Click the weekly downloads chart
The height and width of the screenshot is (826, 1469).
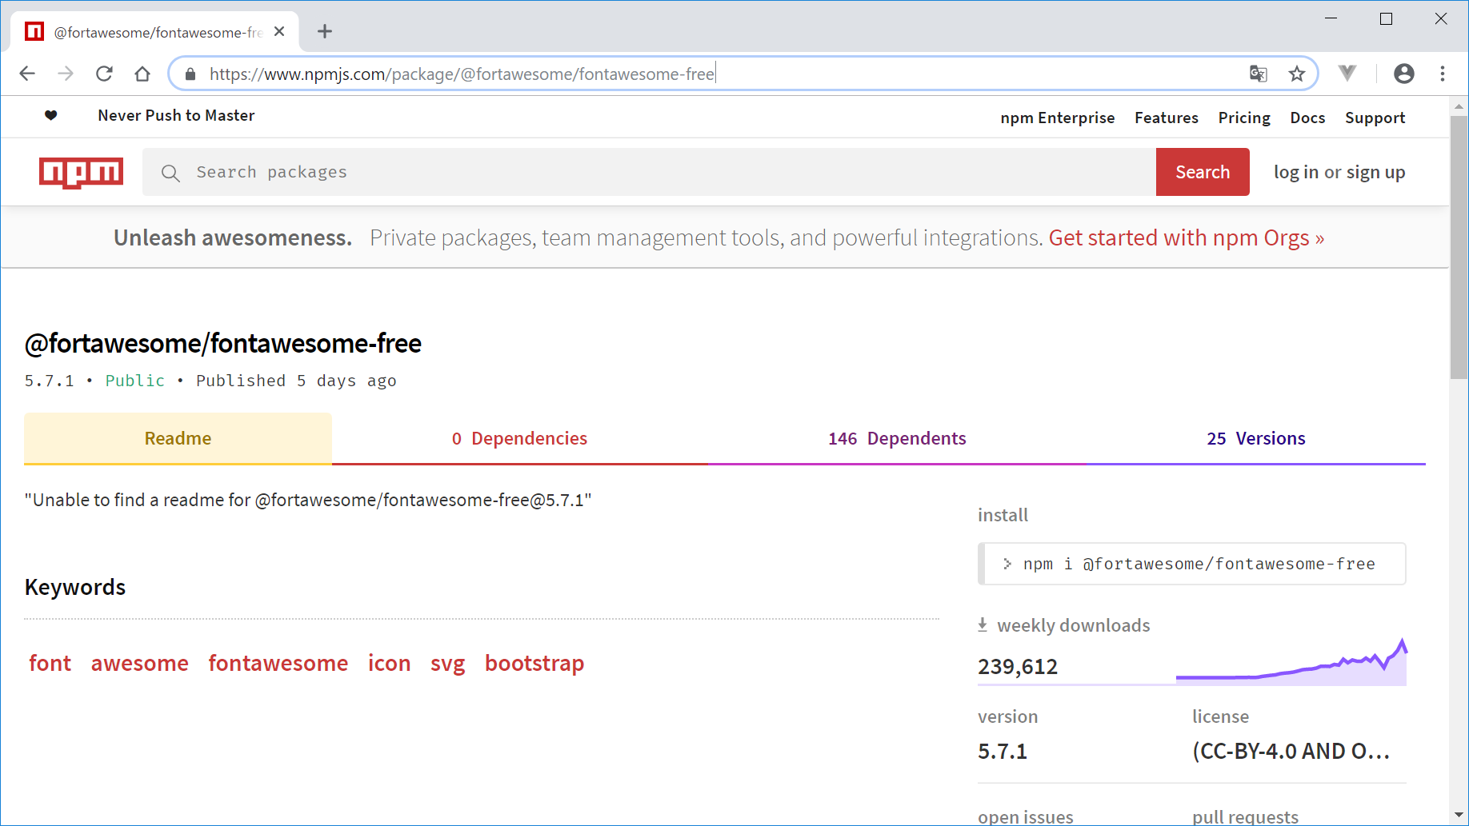click(x=1291, y=664)
